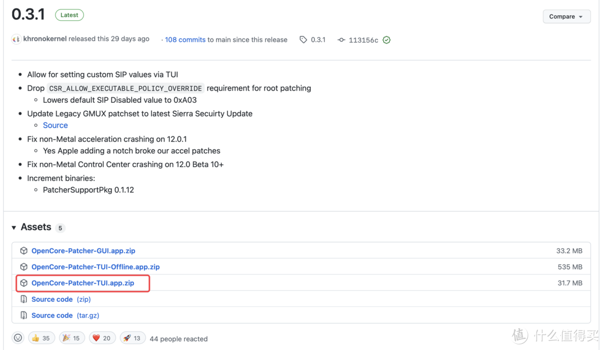
Task: Click the file icon beside Source code (zip)
Action: 24,300
